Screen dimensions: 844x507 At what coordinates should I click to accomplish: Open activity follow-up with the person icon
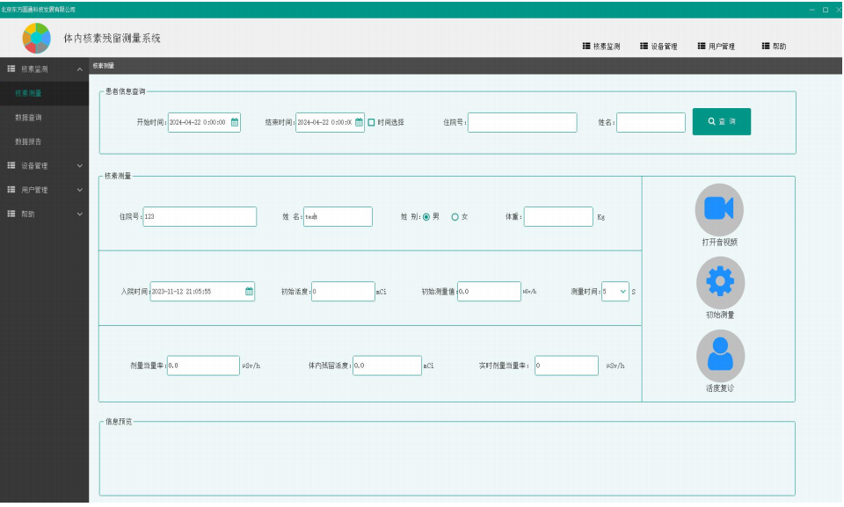pos(720,356)
